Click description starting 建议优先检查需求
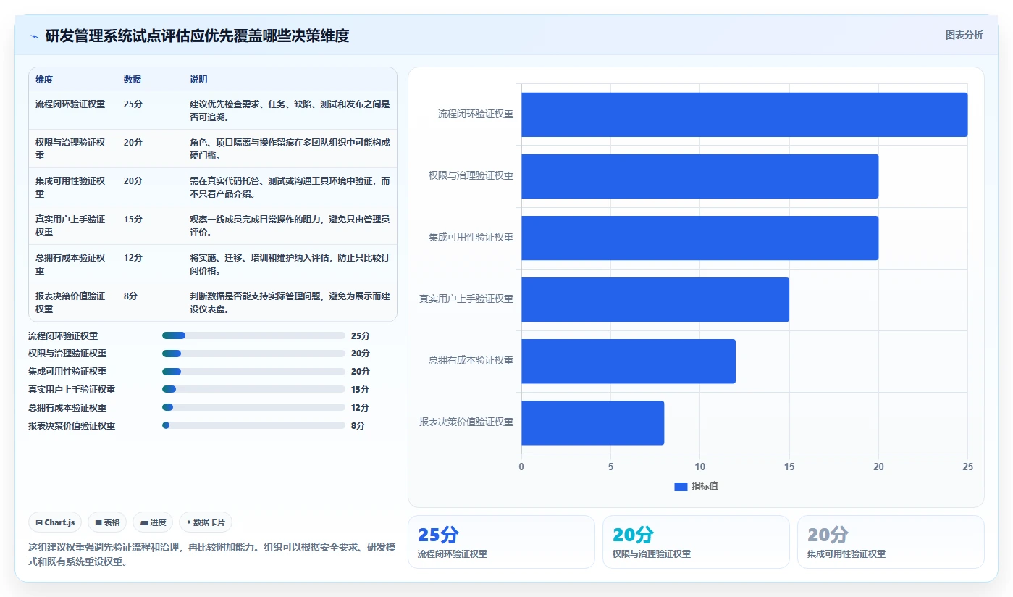Screen dimensions: 1013x597 290,110
